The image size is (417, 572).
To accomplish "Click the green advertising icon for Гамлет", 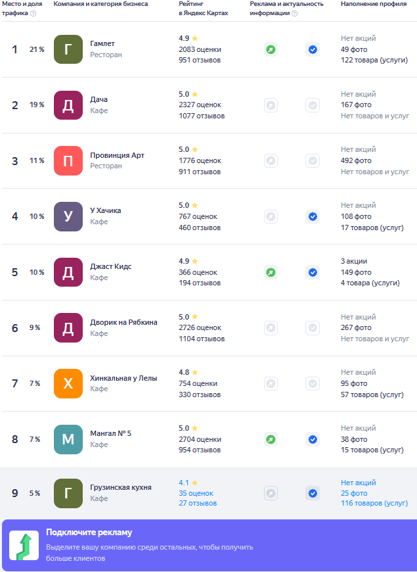I will click(x=271, y=49).
